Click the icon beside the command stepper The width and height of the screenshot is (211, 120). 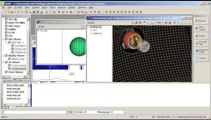(x=71, y=112)
